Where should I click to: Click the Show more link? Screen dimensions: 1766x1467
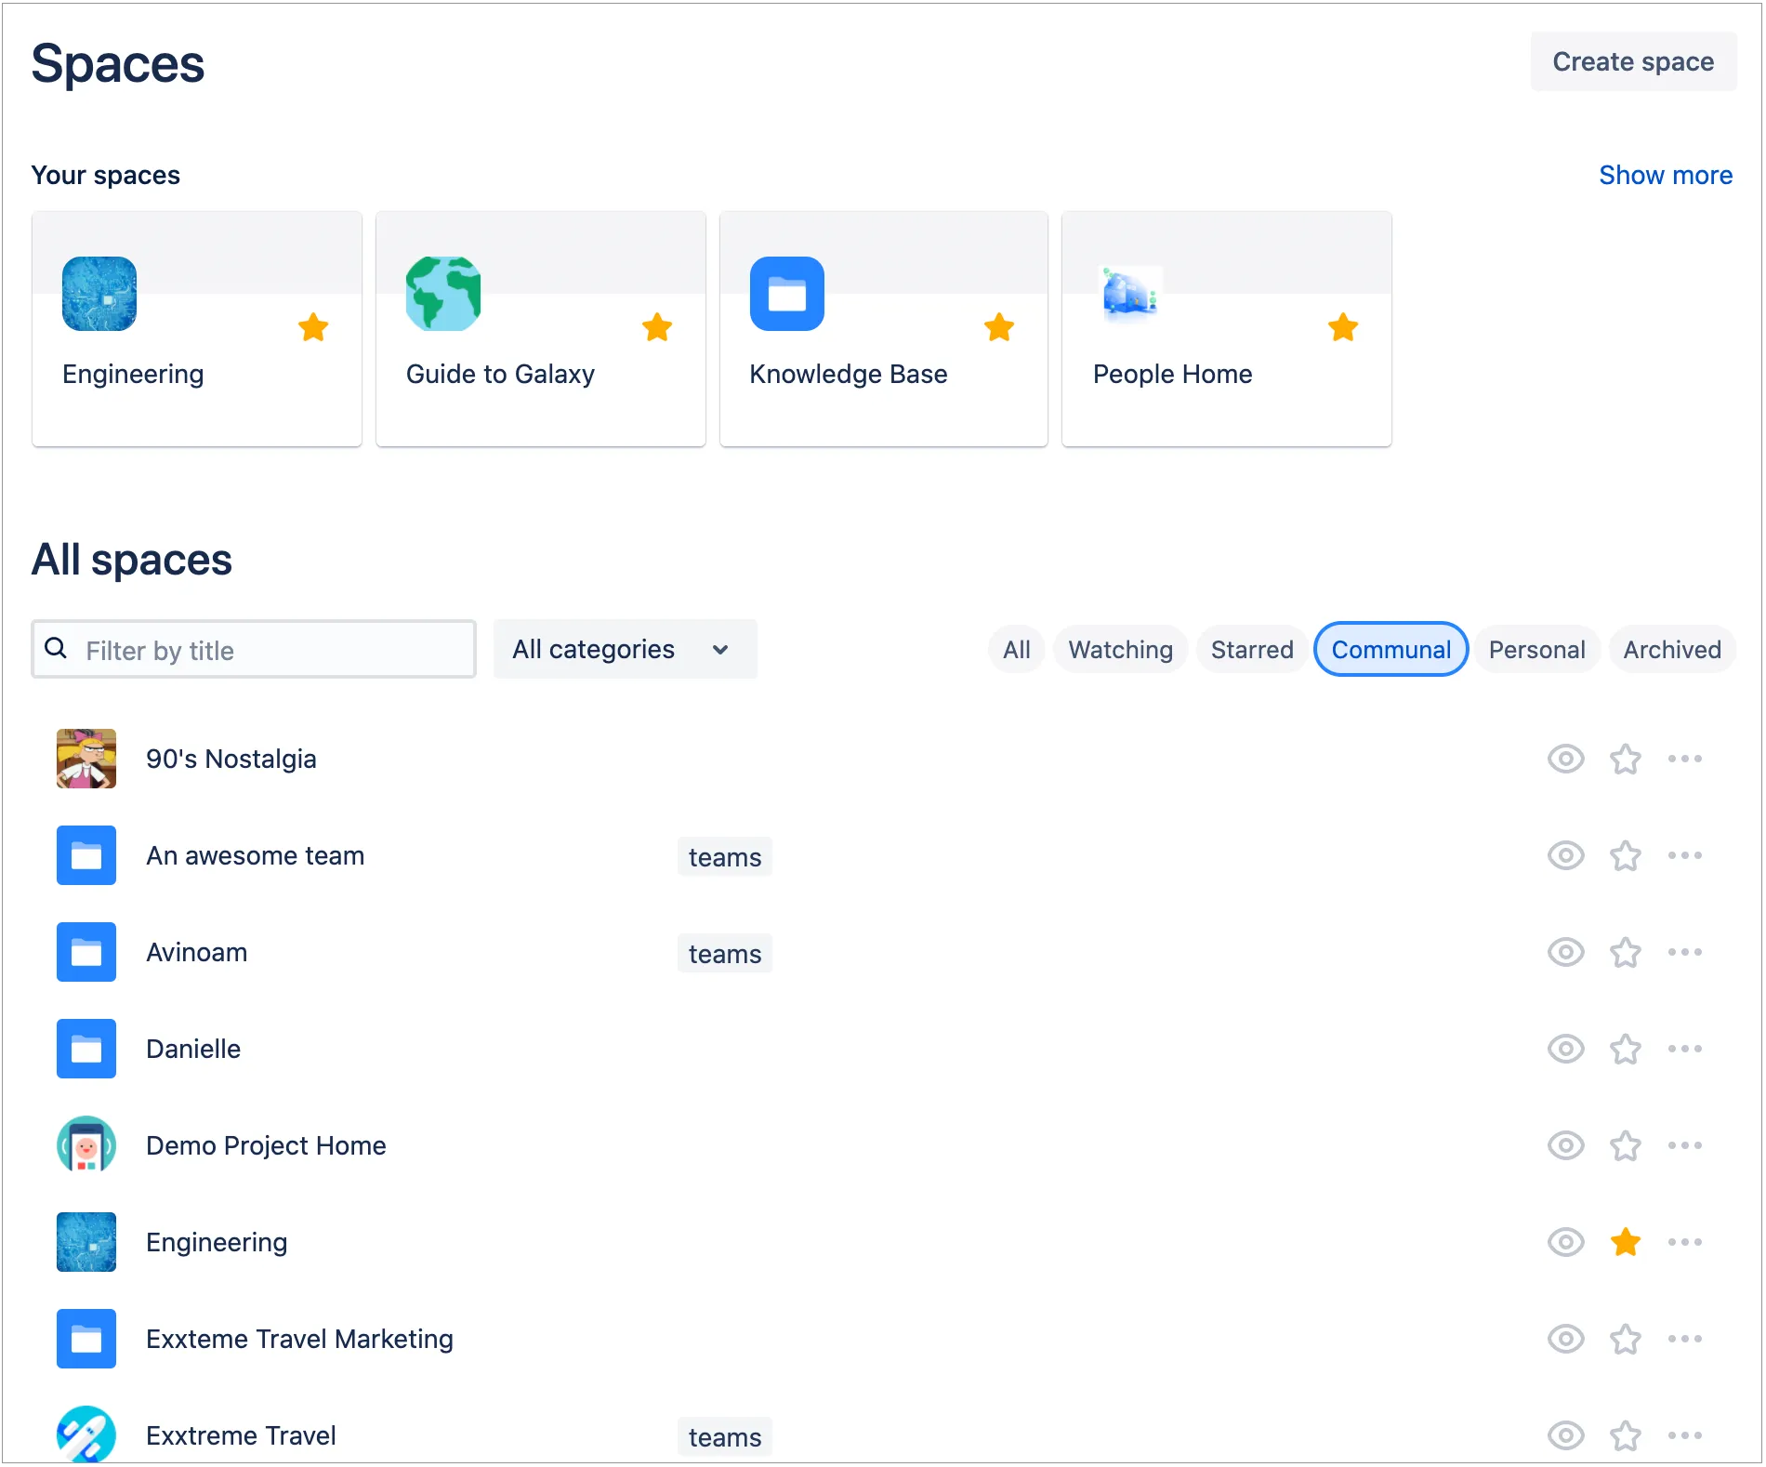point(1666,175)
